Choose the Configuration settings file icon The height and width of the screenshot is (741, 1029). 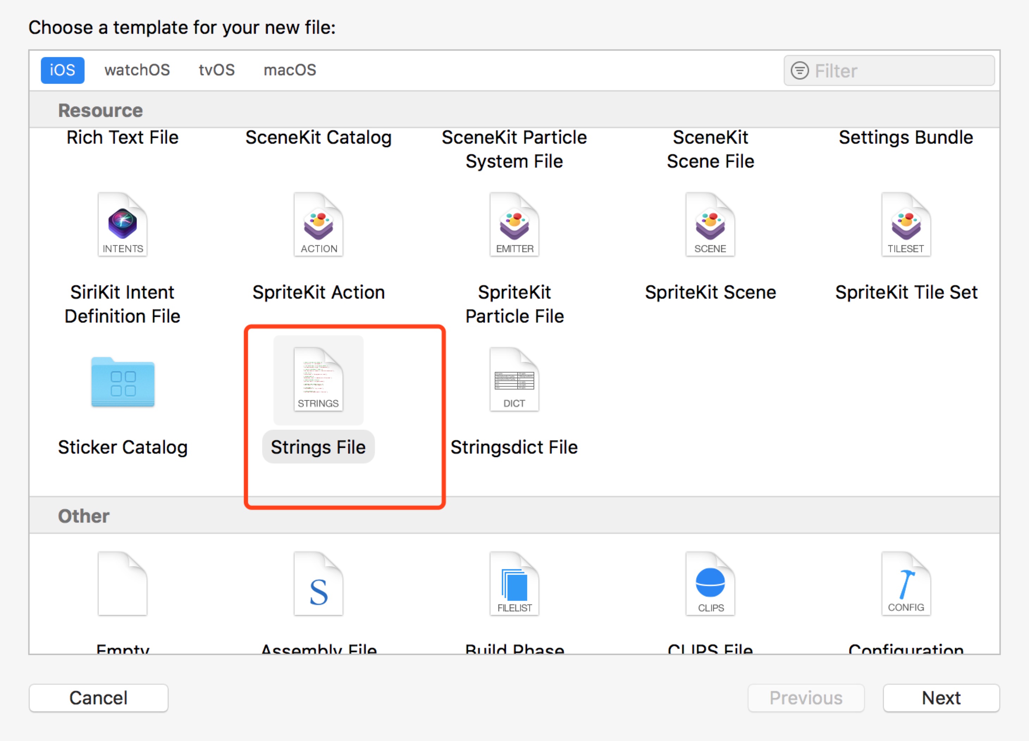click(906, 584)
